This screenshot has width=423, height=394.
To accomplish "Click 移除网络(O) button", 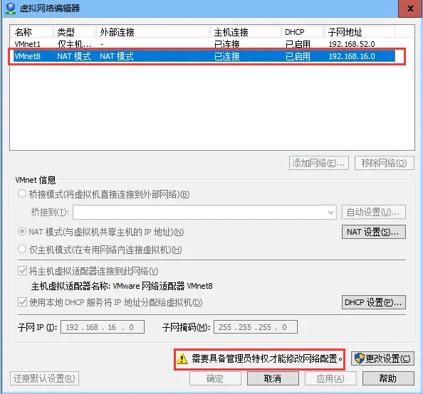I will point(384,163).
